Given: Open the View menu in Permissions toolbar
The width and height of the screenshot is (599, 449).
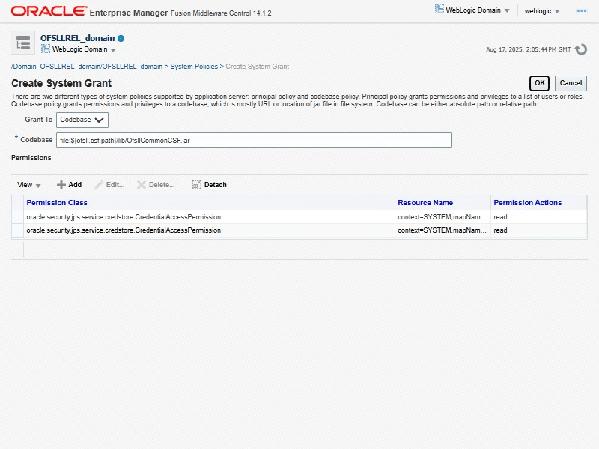Looking at the screenshot, I should pos(28,185).
